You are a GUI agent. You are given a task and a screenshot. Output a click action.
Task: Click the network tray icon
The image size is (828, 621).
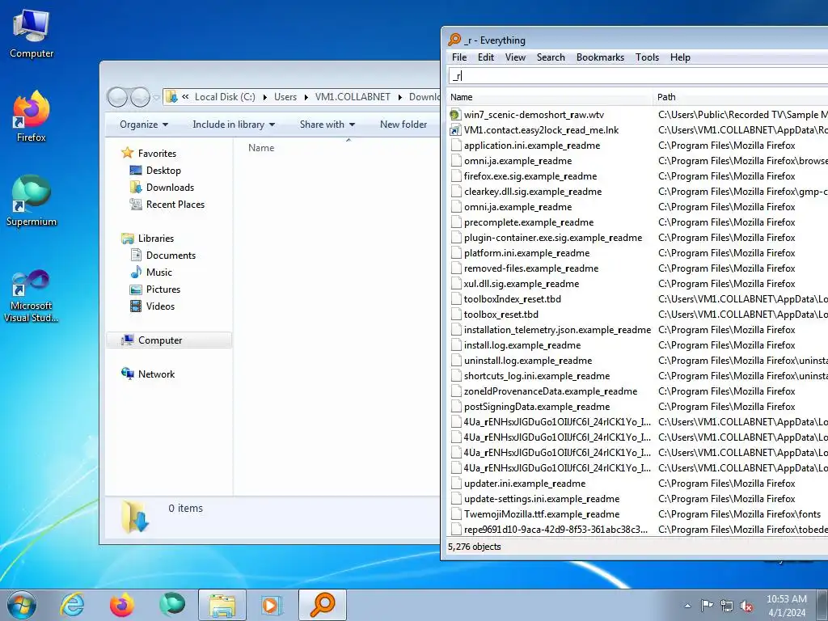coord(727,606)
